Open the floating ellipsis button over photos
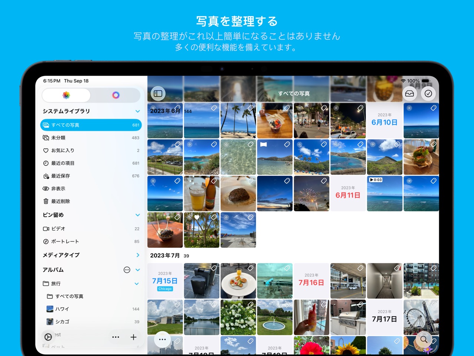 tap(162, 339)
